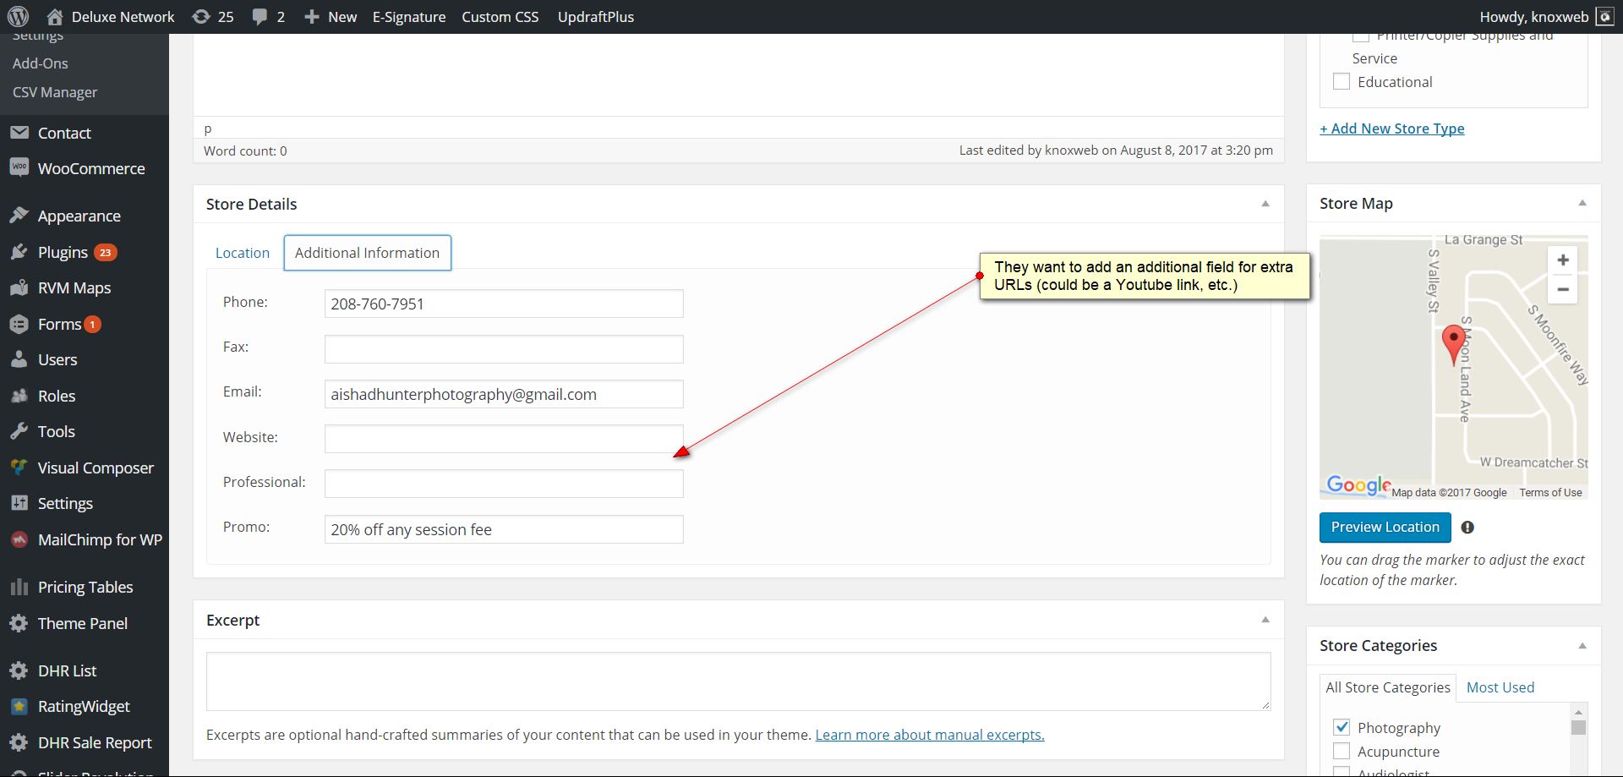Switch to the Location tab
The width and height of the screenshot is (1623, 777).
pos(243,253)
